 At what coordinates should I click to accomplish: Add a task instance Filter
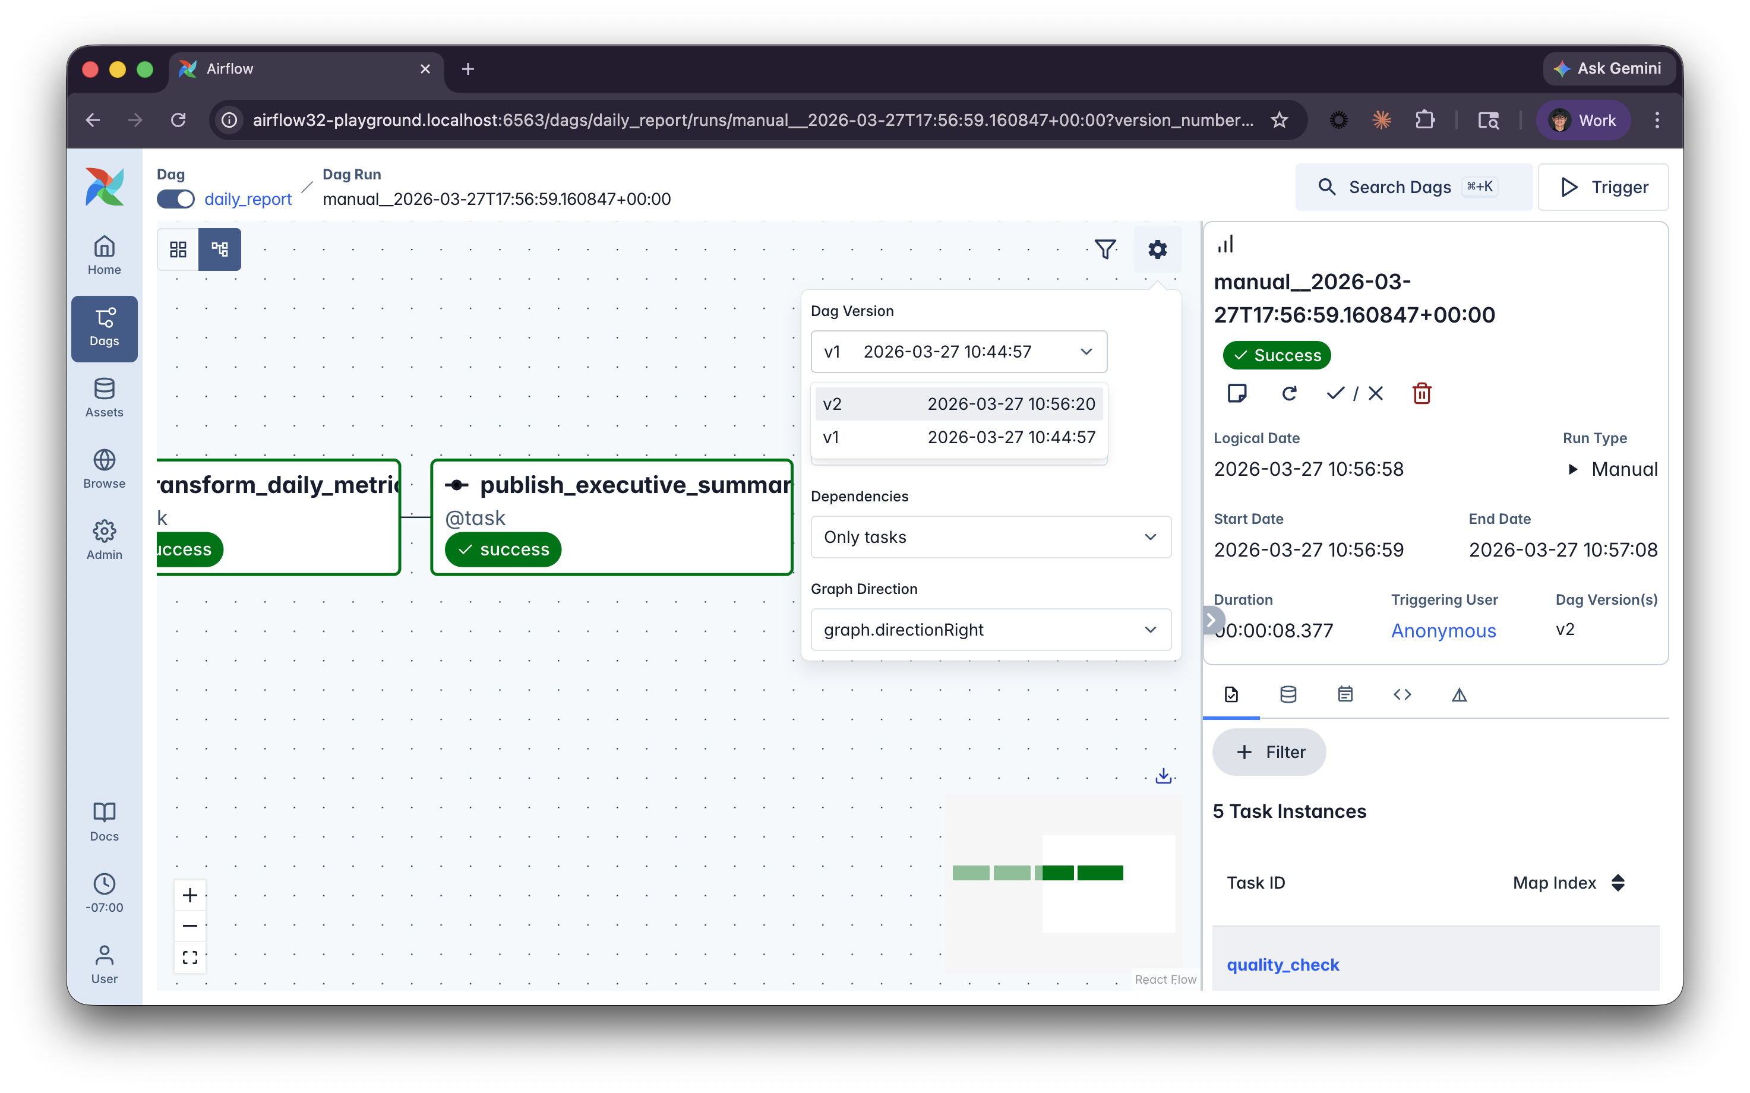[x=1269, y=752]
